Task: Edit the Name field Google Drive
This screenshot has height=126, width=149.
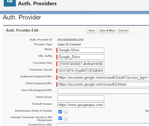Action: coord(81,50)
